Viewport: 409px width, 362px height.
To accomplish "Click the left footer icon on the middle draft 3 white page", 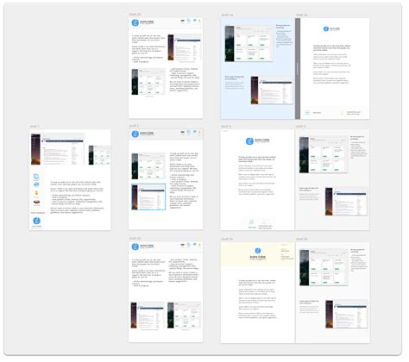I will click(252, 222).
